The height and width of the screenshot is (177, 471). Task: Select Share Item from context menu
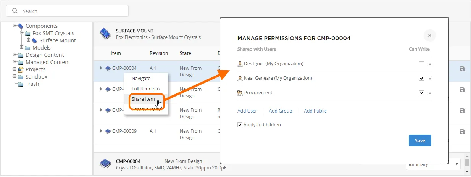143,99
